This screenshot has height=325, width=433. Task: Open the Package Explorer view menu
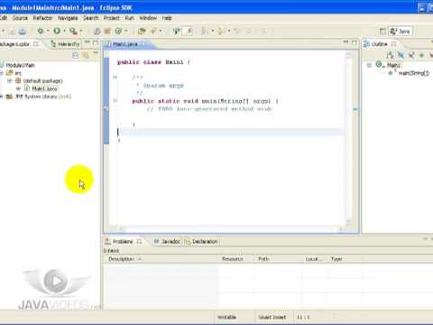tap(96, 53)
